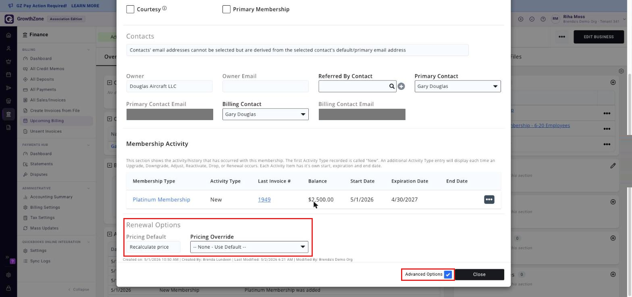Screen dimensions: 632x297
Task: Close the membership dialog
Action: tap(479, 274)
